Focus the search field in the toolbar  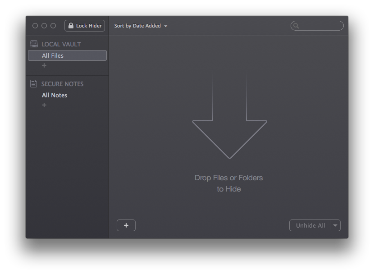click(317, 26)
